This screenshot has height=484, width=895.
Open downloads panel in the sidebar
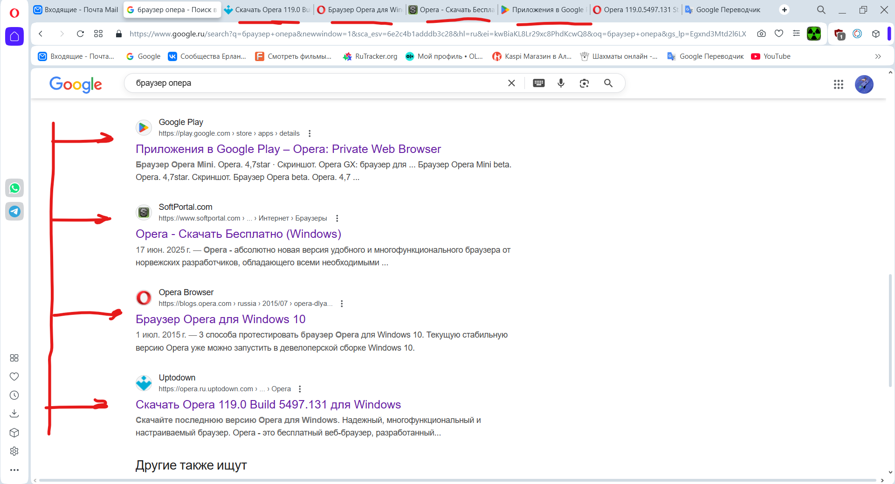point(14,414)
